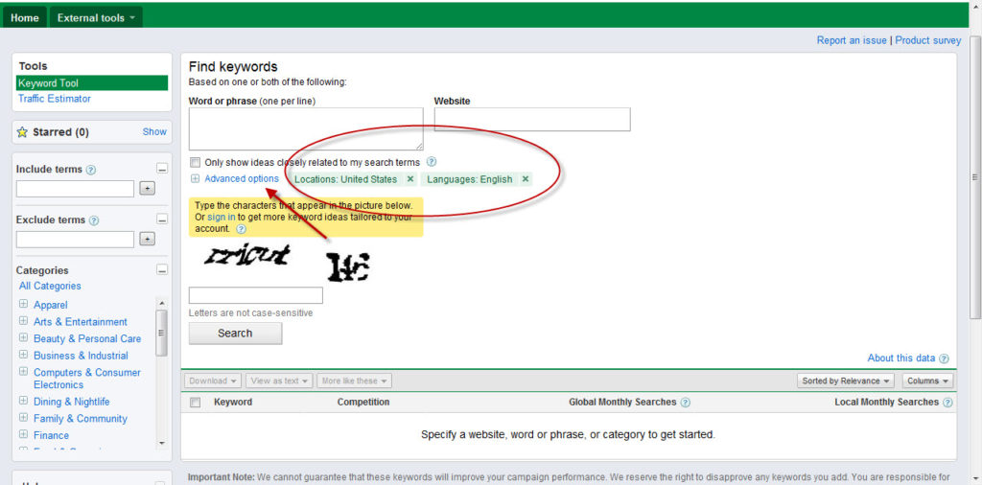Expand the Advanced options plus icon
Viewport: 982px width, 485px height.
pos(195,179)
